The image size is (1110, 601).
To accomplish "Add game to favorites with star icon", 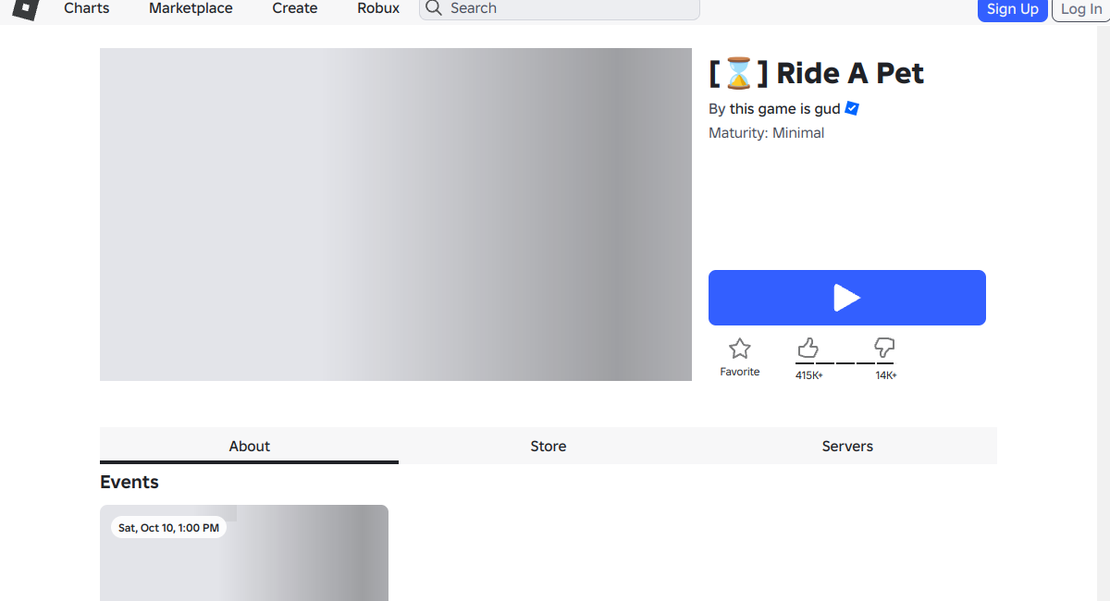I will point(740,349).
